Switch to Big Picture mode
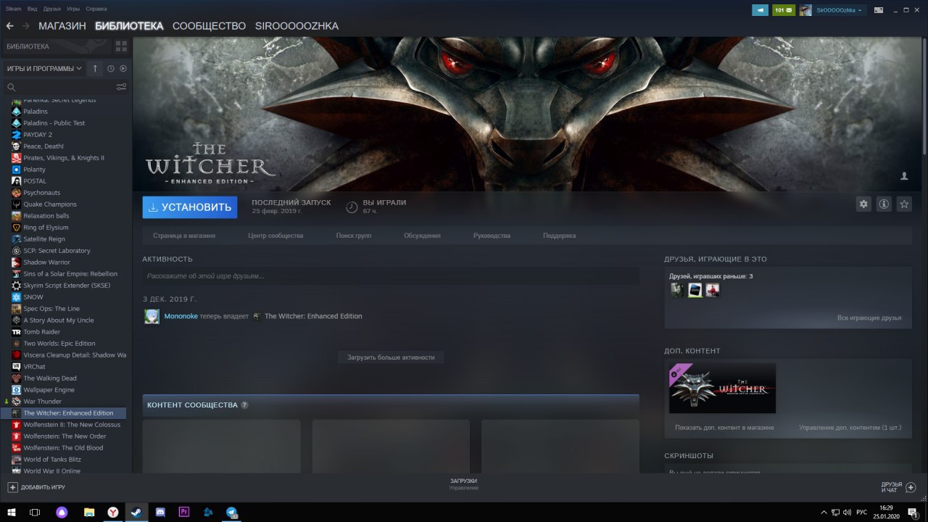928x522 pixels. pos(879,10)
